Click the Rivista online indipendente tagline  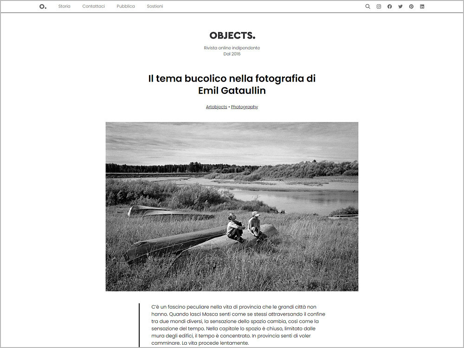click(232, 48)
